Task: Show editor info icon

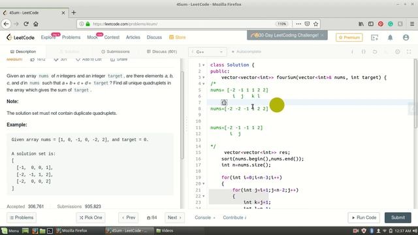Action: coord(352,52)
